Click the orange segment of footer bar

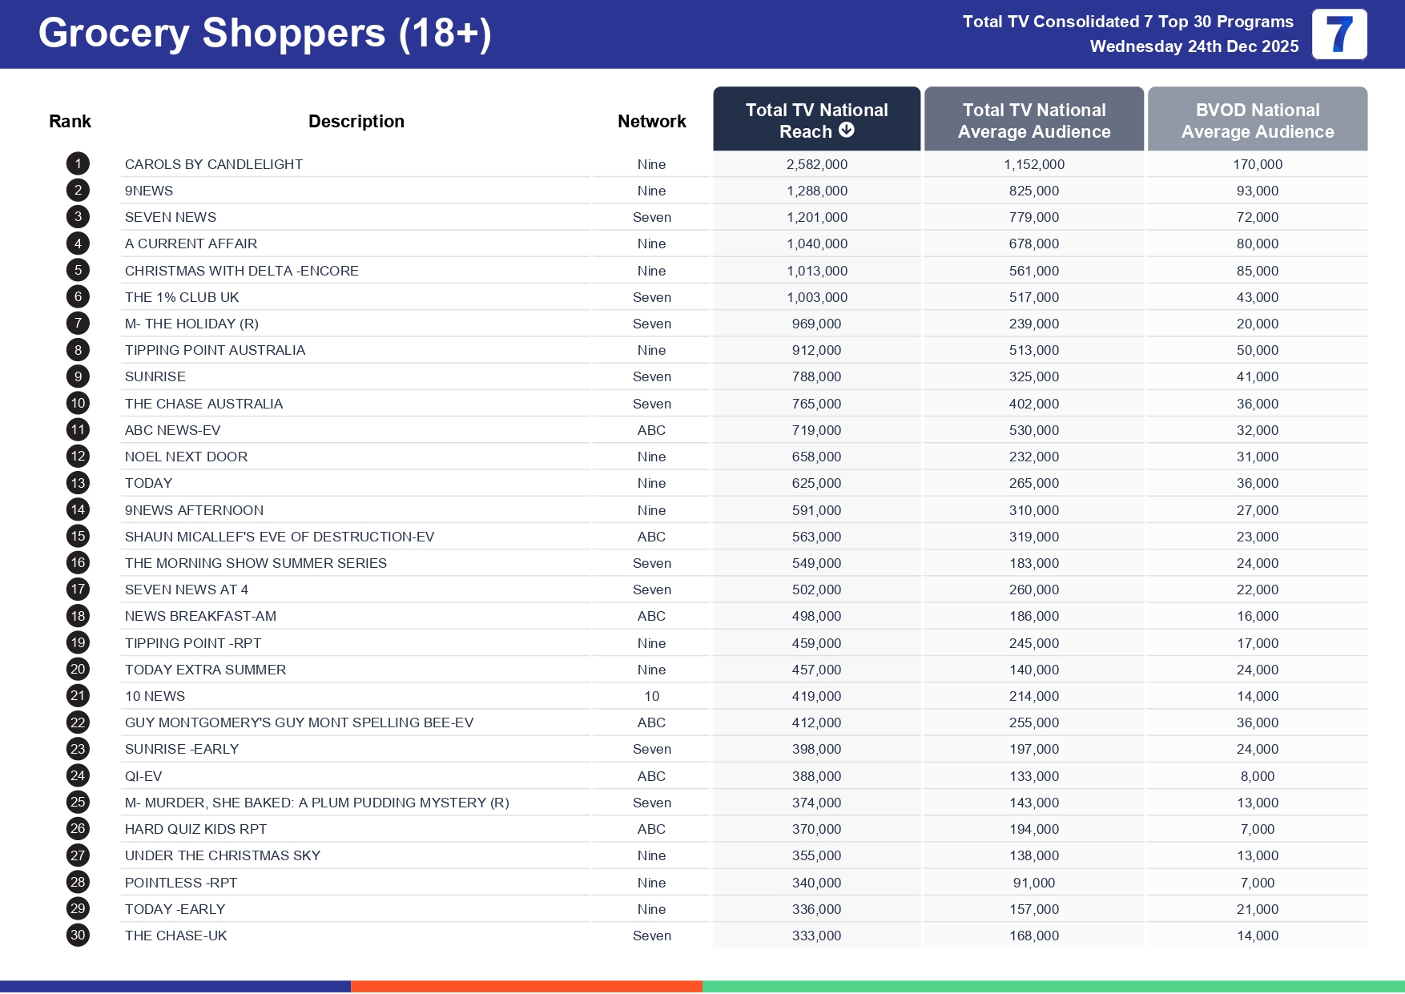526,986
